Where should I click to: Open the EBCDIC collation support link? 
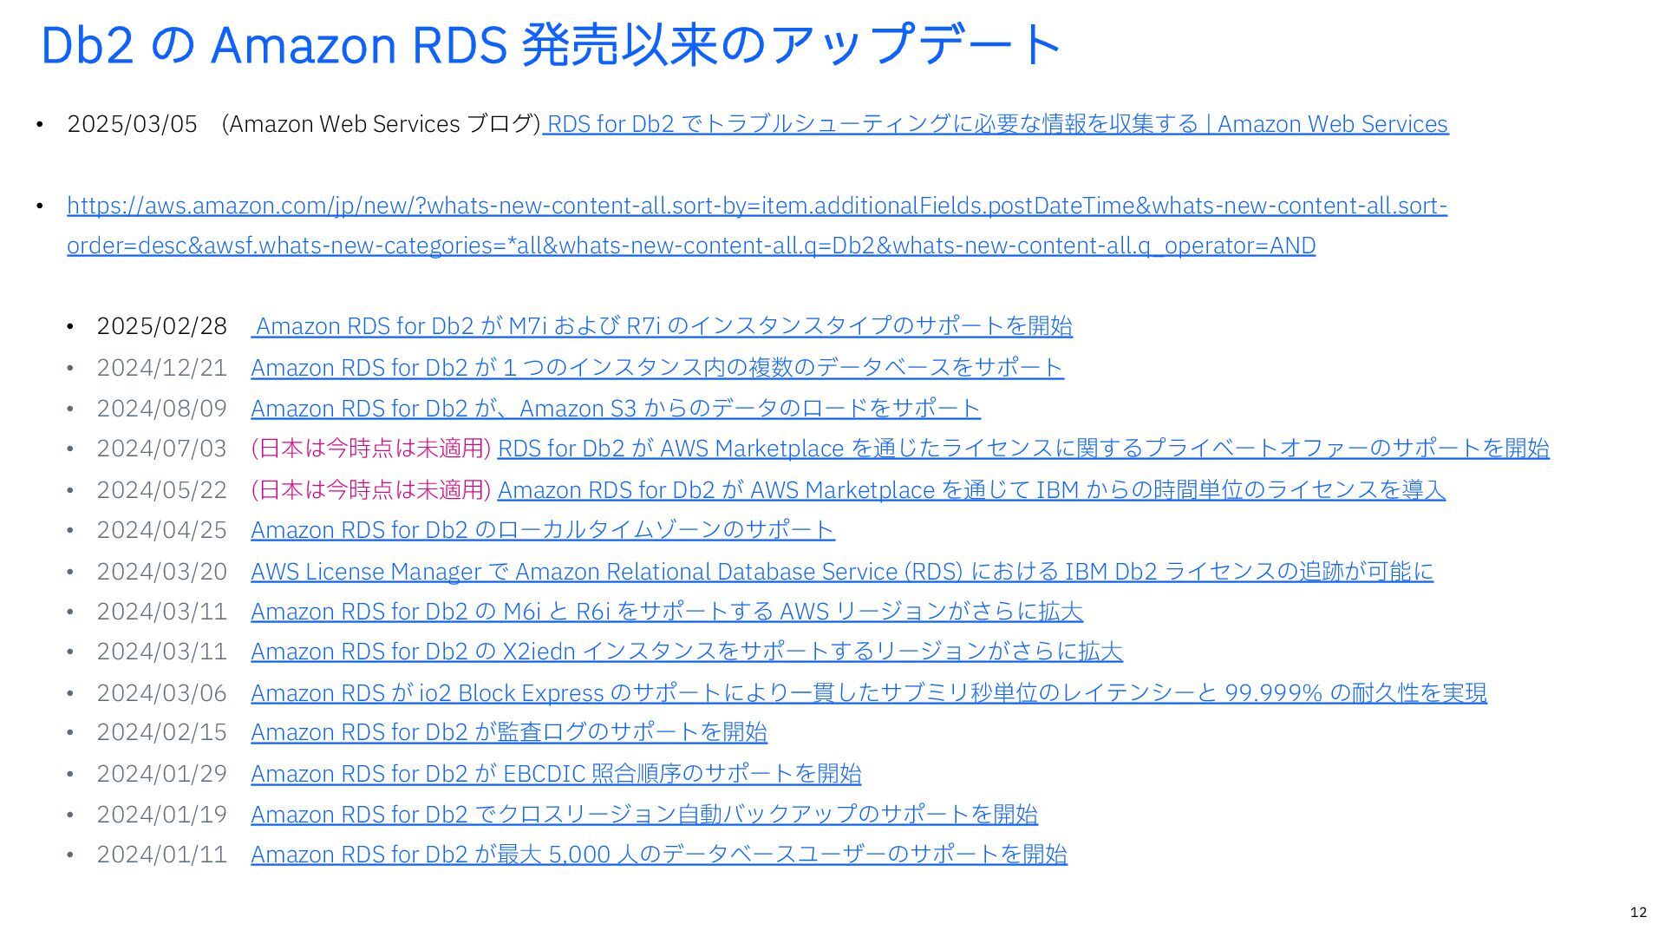[555, 774]
